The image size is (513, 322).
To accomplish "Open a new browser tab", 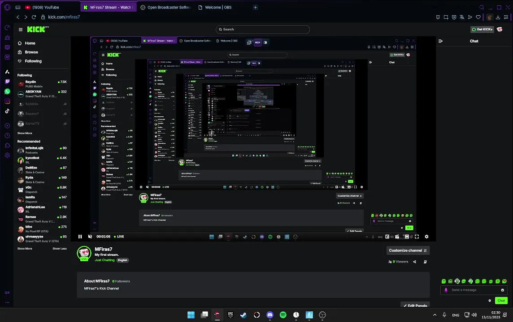I will (x=256, y=7).
